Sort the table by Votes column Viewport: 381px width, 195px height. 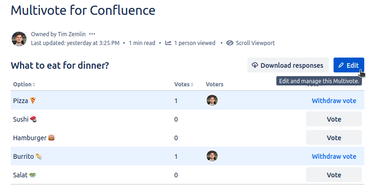(184, 84)
